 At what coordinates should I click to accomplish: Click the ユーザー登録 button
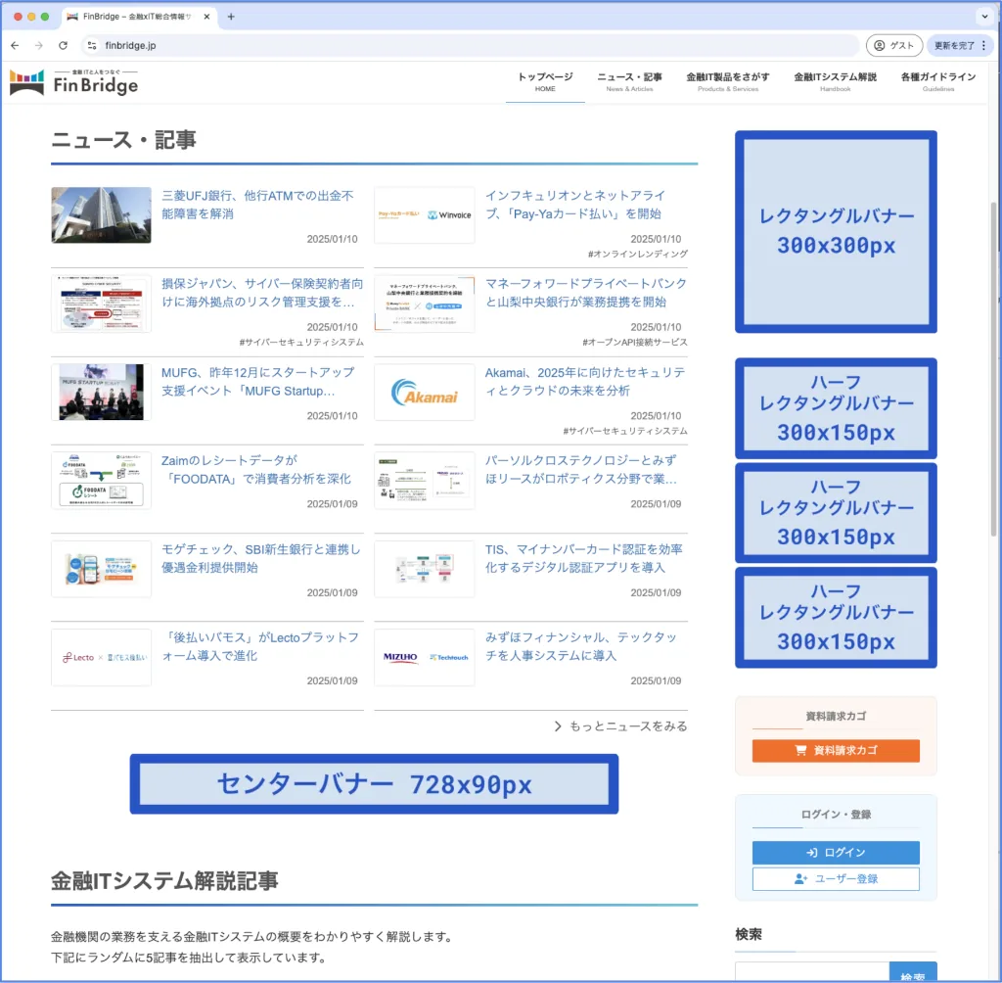(836, 879)
